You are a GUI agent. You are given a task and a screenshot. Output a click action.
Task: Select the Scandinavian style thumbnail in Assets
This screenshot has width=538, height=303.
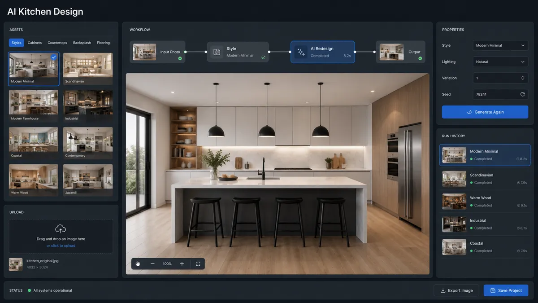[88, 69]
